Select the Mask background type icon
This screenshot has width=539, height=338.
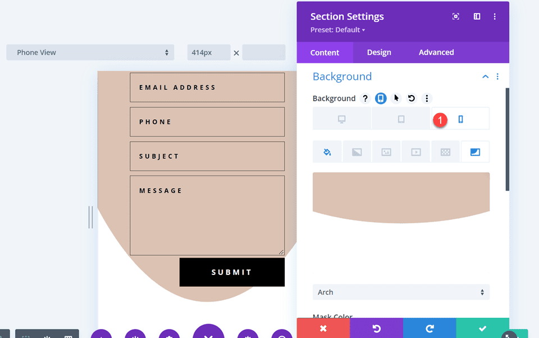[x=475, y=151]
